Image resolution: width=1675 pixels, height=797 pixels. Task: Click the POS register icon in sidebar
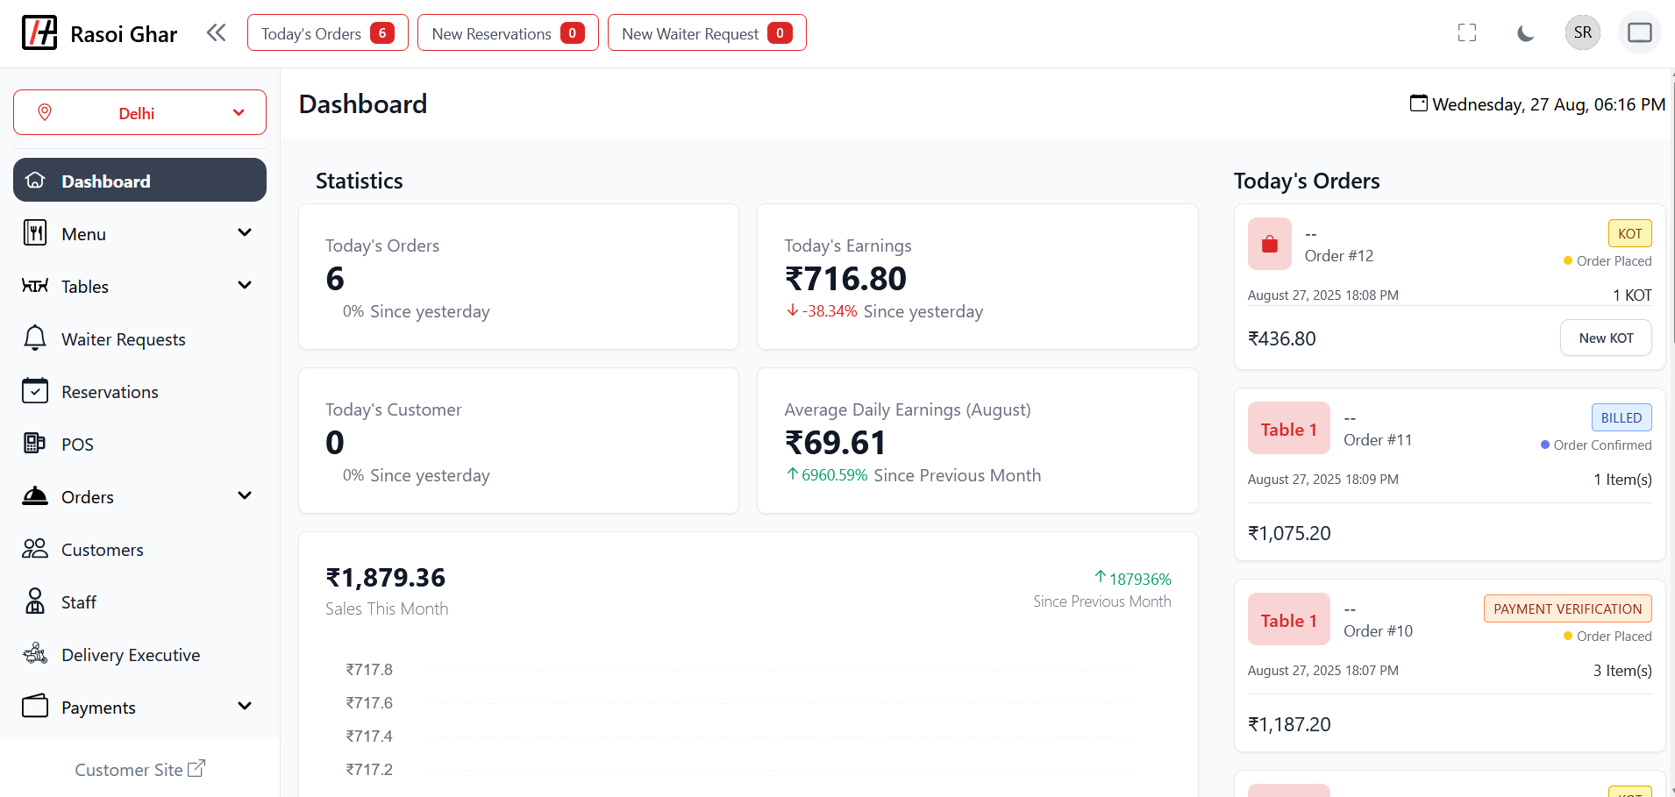35,444
